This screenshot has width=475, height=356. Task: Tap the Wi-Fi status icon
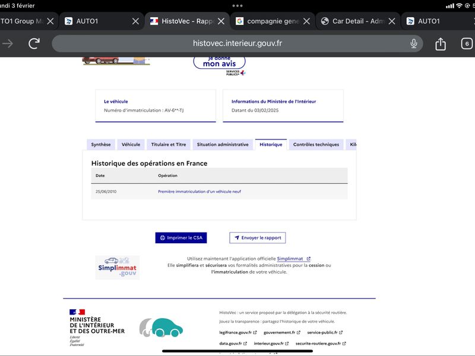point(459,6)
